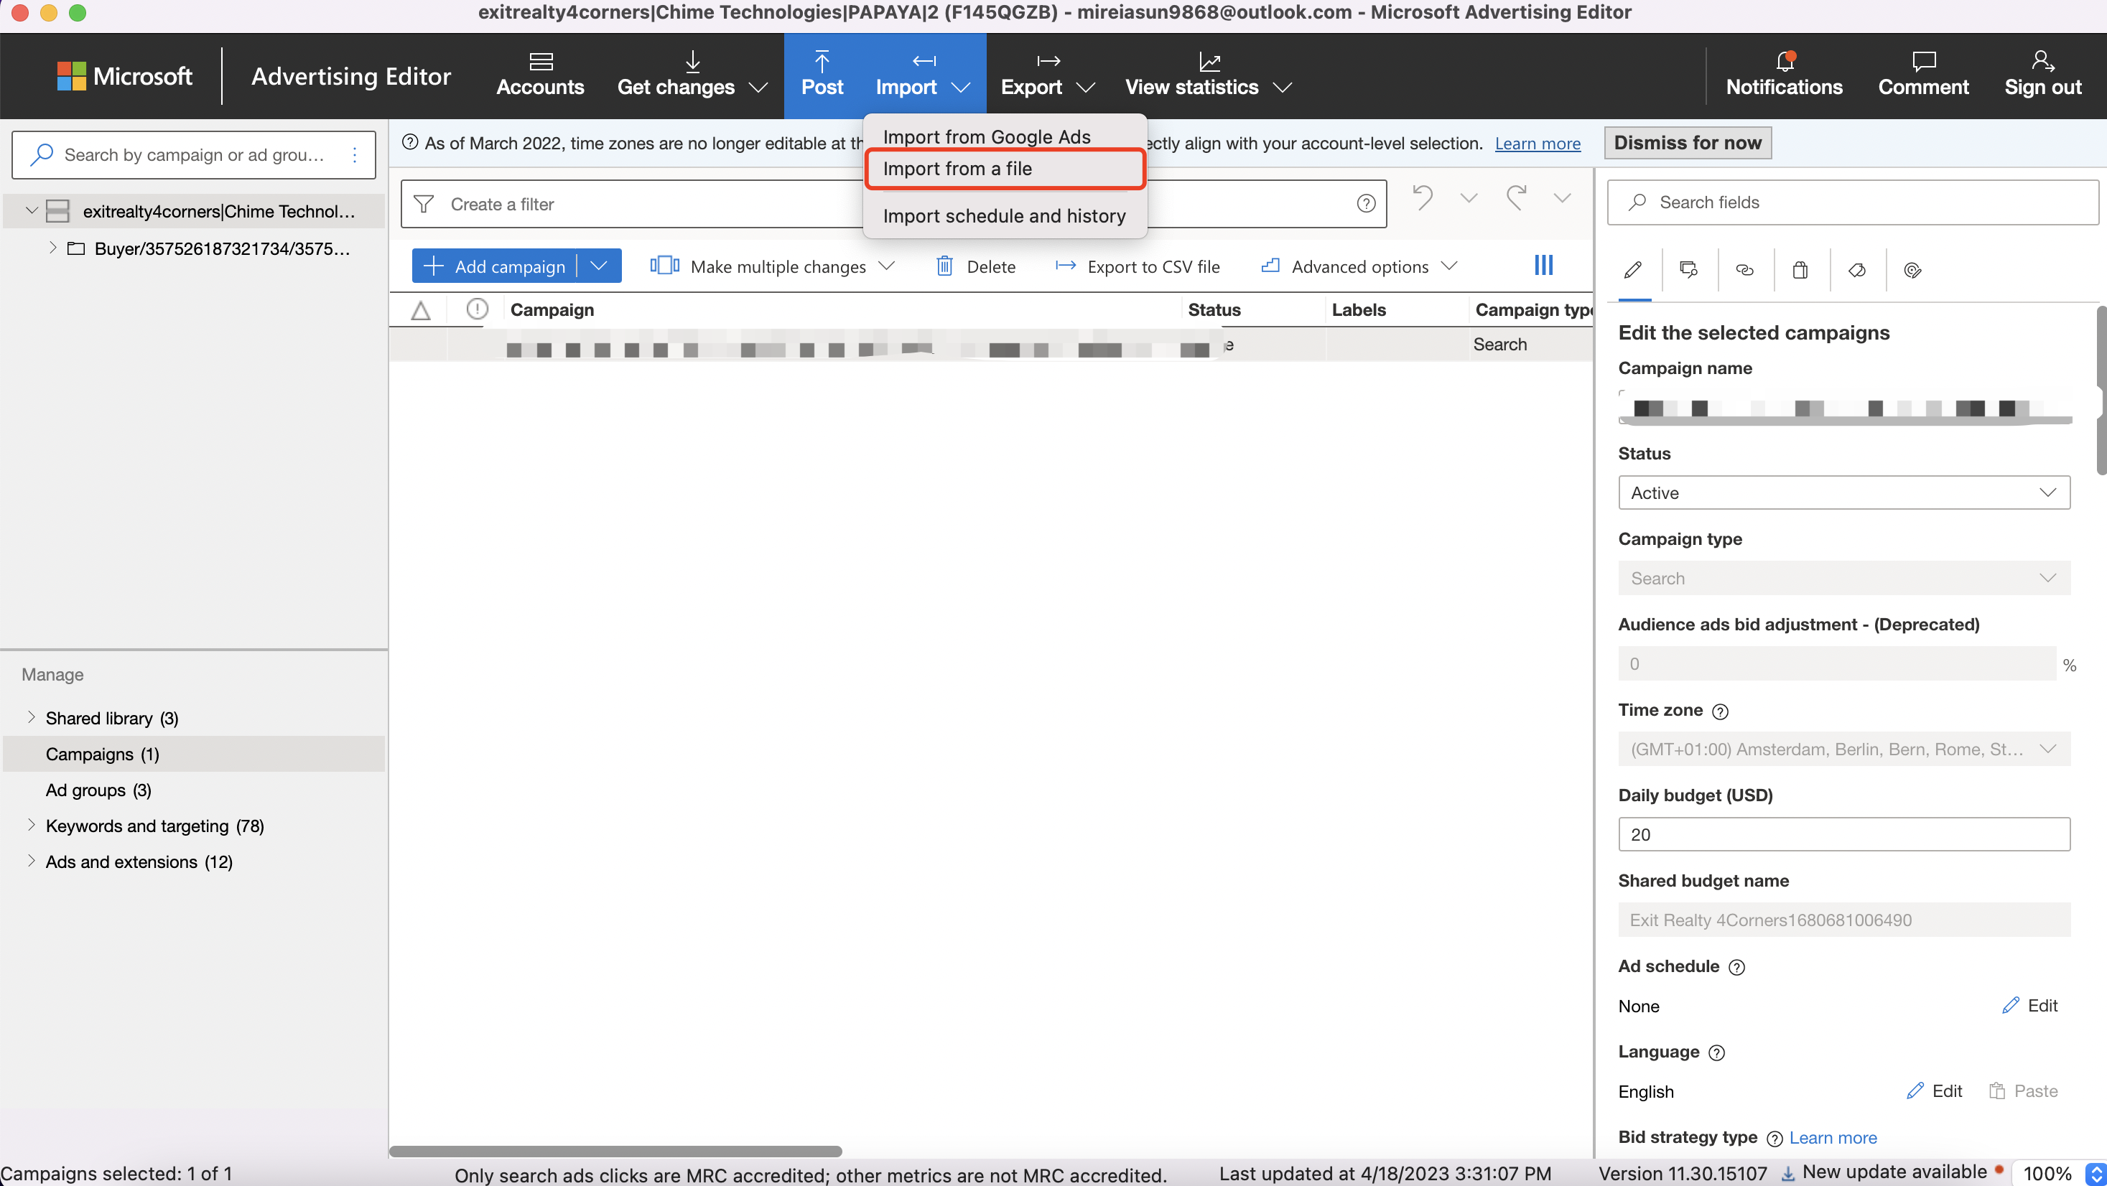Open the Export menu
The width and height of the screenshot is (2107, 1186).
(x=1047, y=75)
